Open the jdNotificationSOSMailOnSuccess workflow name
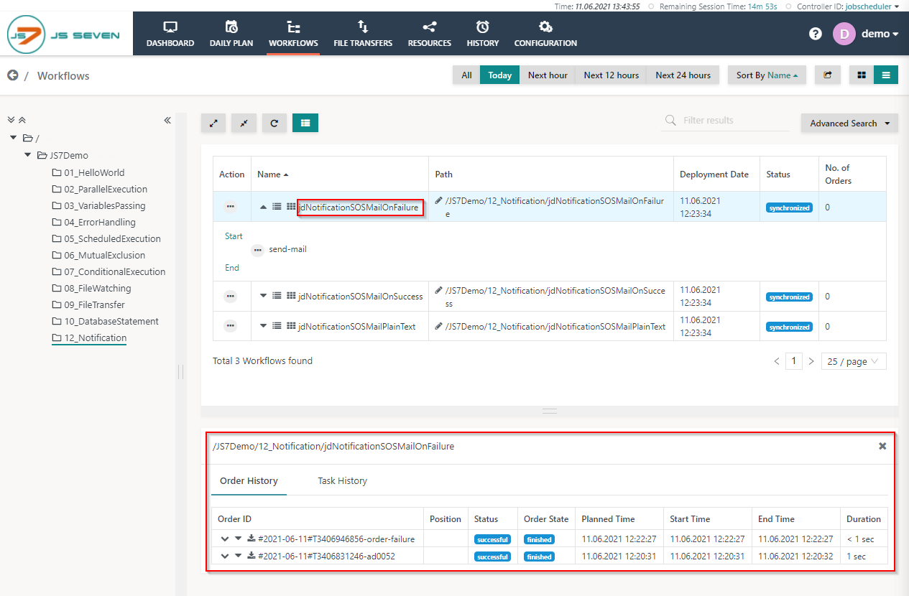 (x=361, y=296)
